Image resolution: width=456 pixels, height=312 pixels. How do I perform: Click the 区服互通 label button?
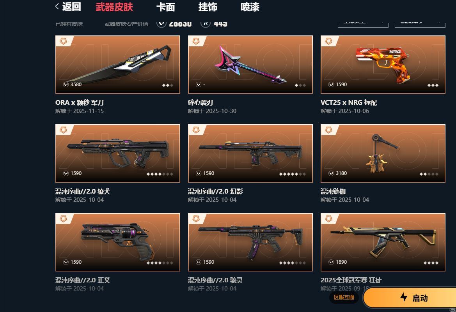[344, 297]
